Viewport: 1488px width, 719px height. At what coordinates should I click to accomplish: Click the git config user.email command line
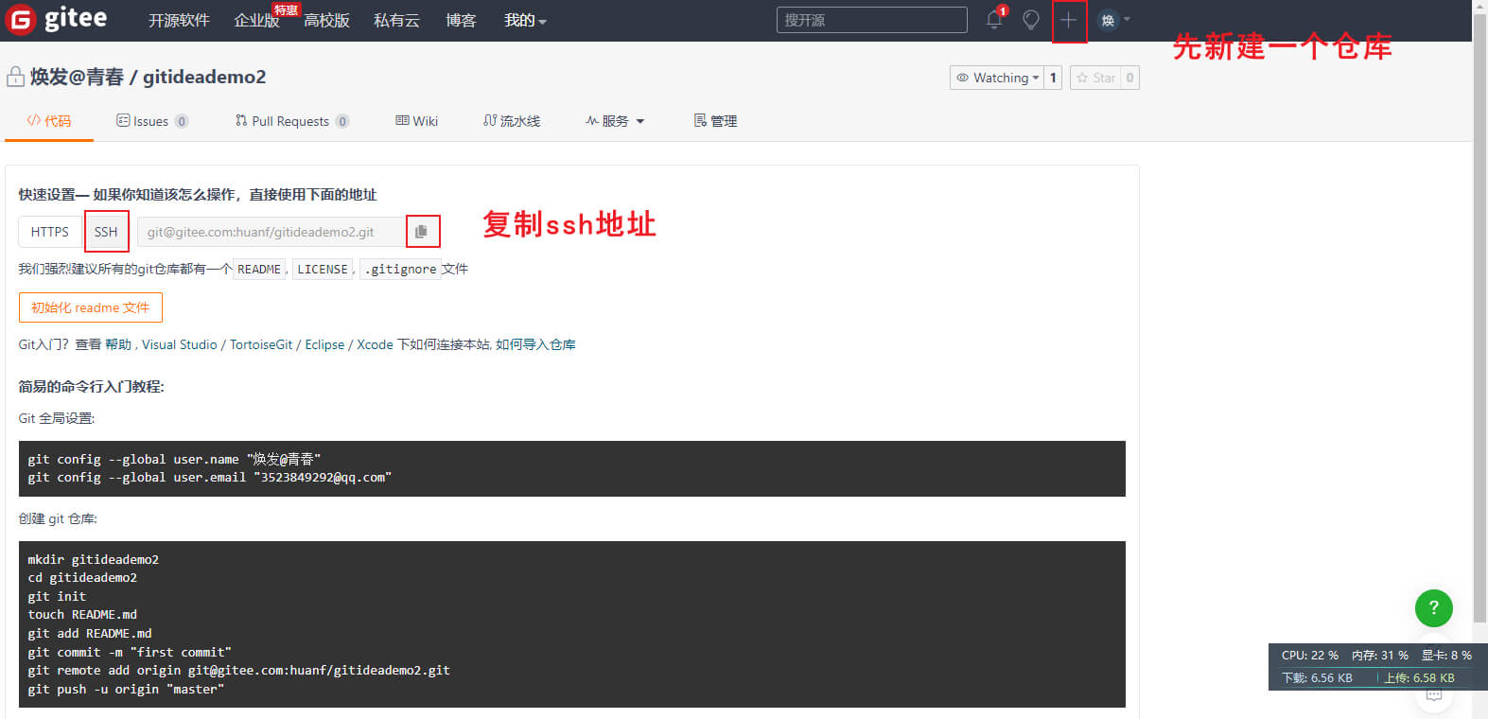(x=209, y=477)
